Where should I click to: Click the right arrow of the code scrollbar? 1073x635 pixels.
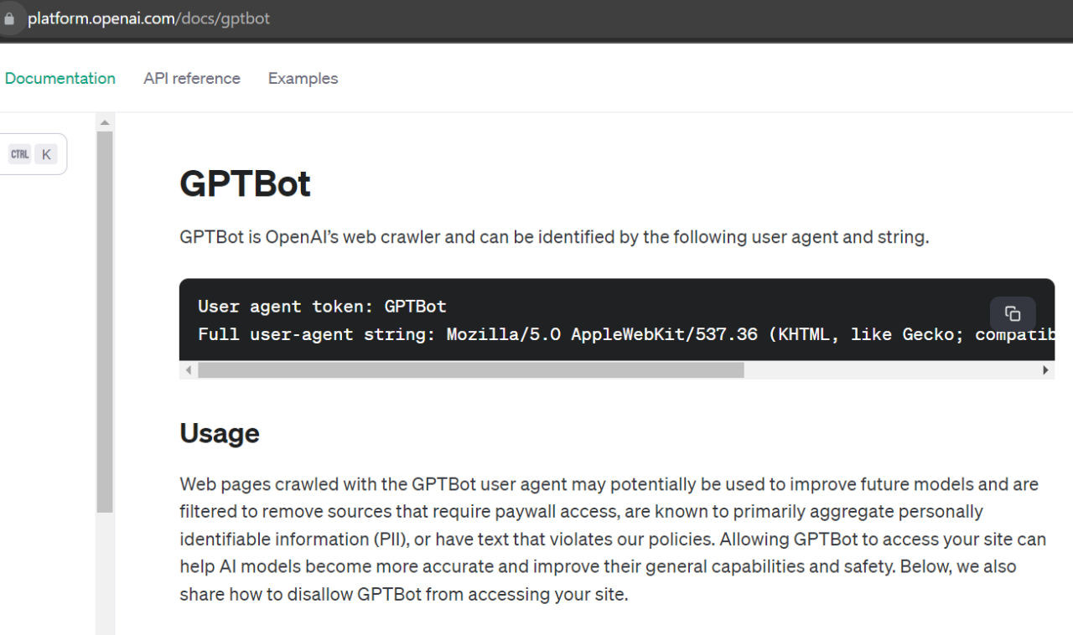(1045, 369)
